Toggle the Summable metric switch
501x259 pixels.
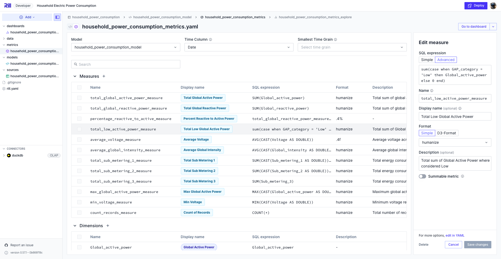coord(422,176)
